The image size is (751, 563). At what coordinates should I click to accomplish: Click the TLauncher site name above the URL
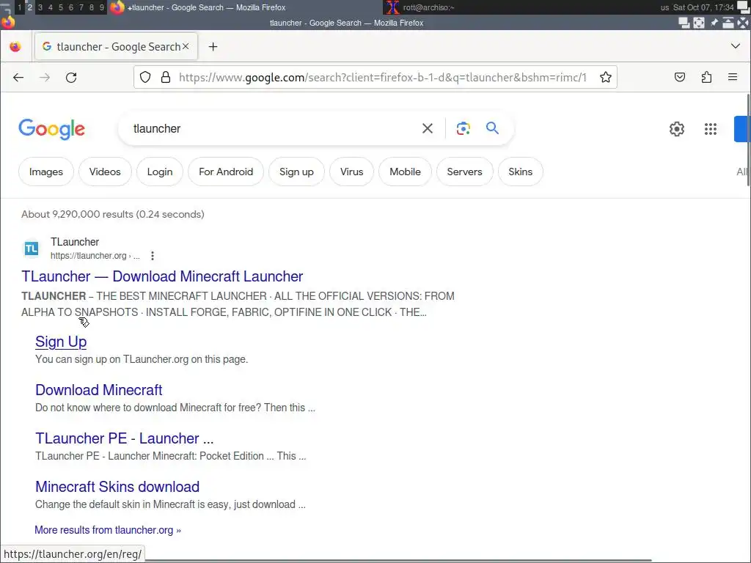[x=75, y=242]
